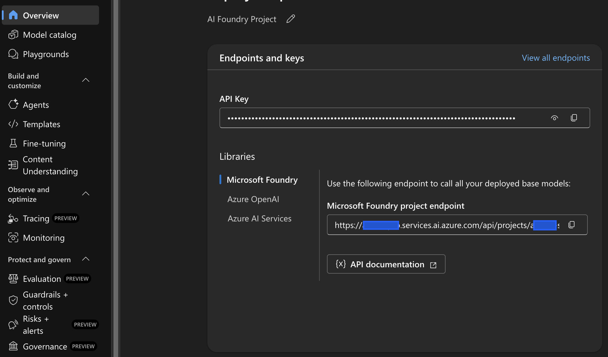The width and height of the screenshot is (608, 357).
Task: Copy the API Key using copy icon
Action: (x=574, y=118)
